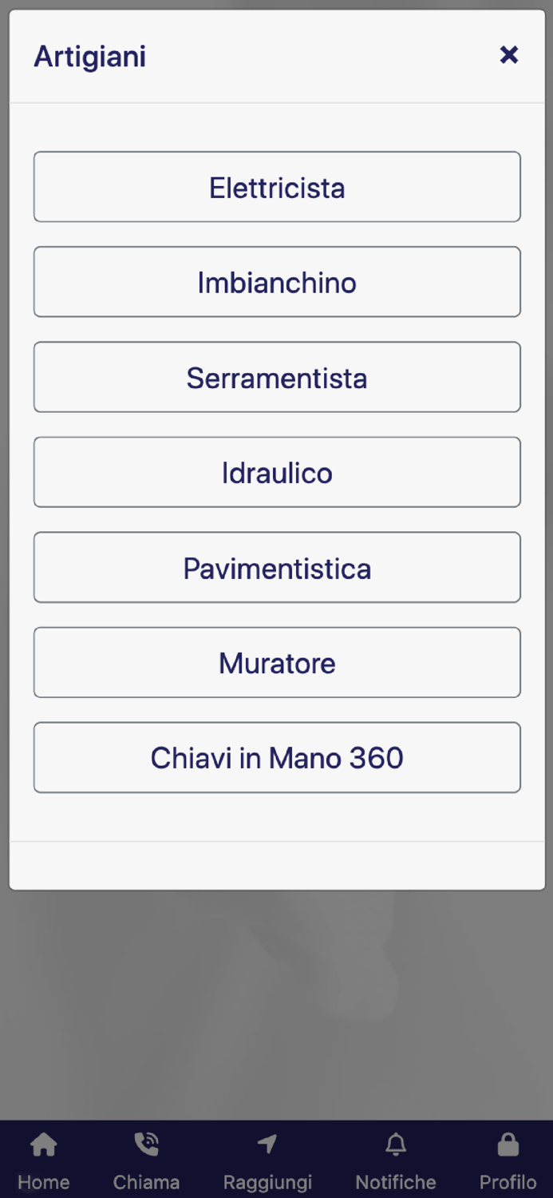Viewport: 553px width, 1198px height.
Task: Start a call via the phone icon
Action: (x=146, y=1144)
